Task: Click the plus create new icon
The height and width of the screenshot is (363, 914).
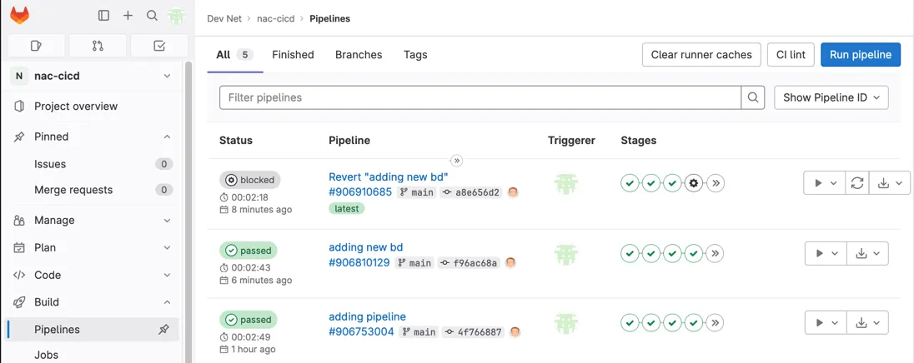Action: tap(128, 16)
